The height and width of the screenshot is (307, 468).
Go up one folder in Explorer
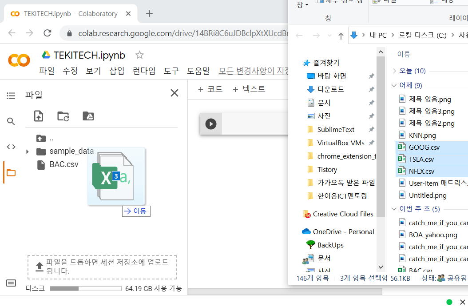(341, 36)
